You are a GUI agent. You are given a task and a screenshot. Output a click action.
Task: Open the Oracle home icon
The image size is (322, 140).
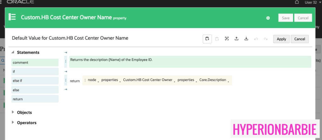click(x=297, y=3)
